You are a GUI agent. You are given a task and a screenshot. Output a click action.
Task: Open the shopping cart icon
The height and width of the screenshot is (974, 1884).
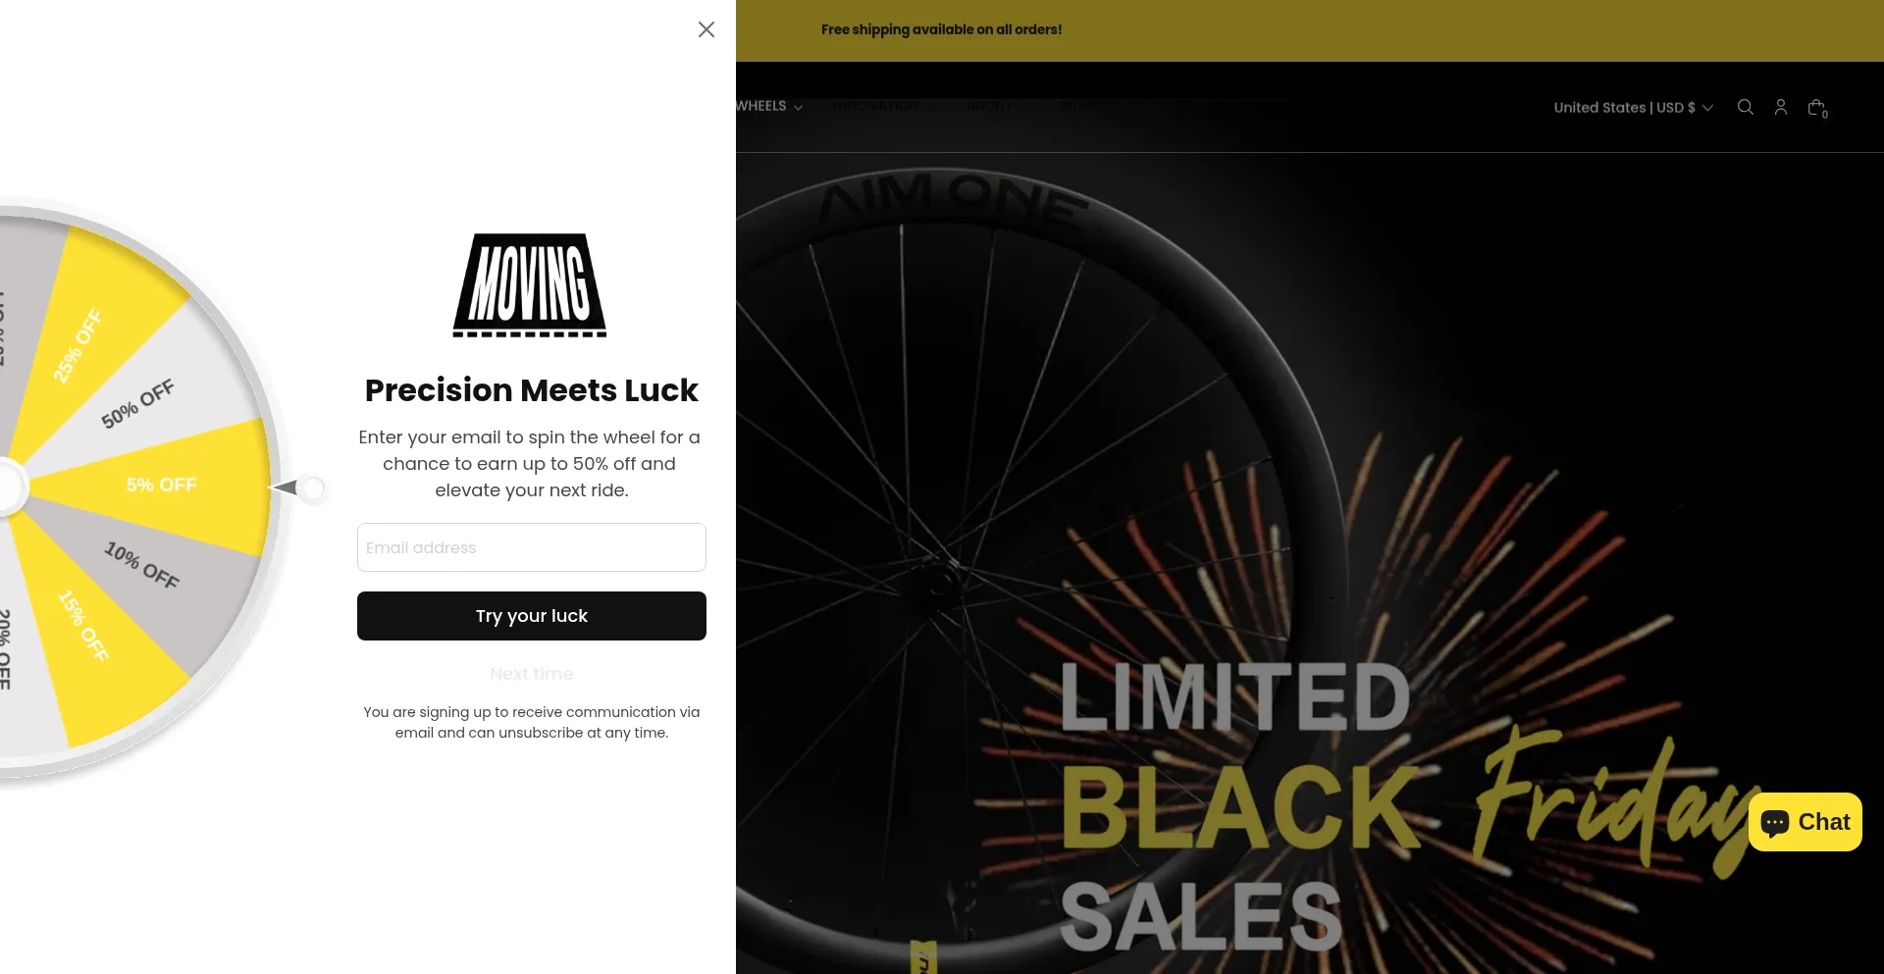coord(1817,108)
